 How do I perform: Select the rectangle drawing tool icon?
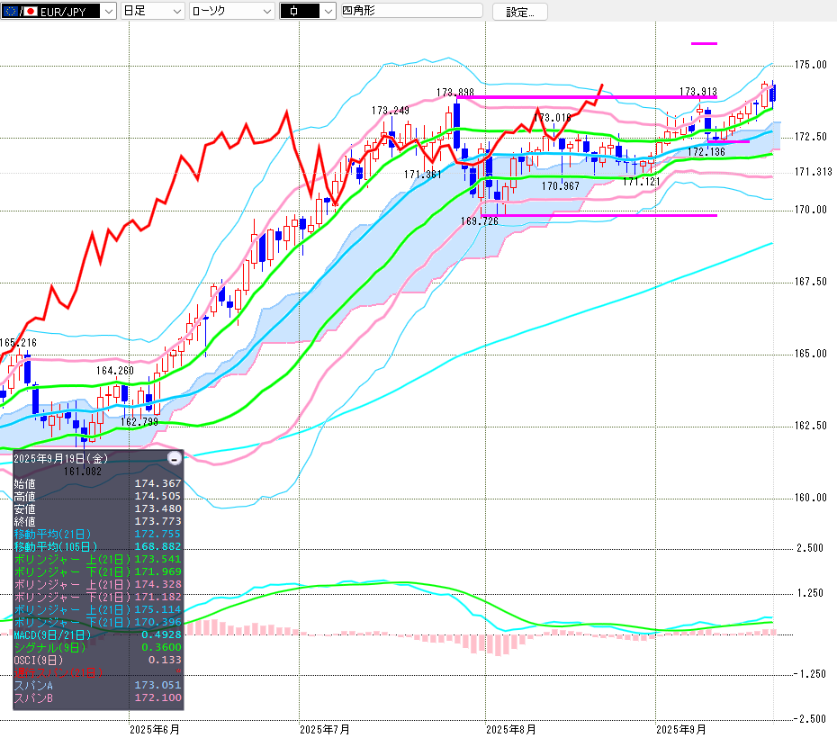point(295,11)
